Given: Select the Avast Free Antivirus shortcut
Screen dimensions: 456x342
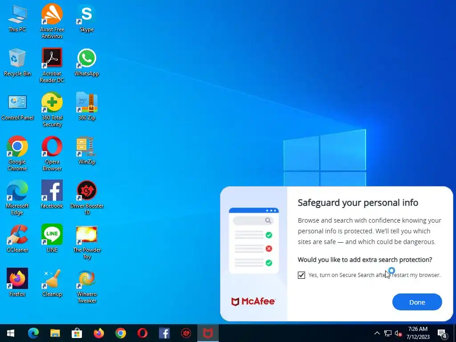Looking at the screenshot, I should (52, 21).
